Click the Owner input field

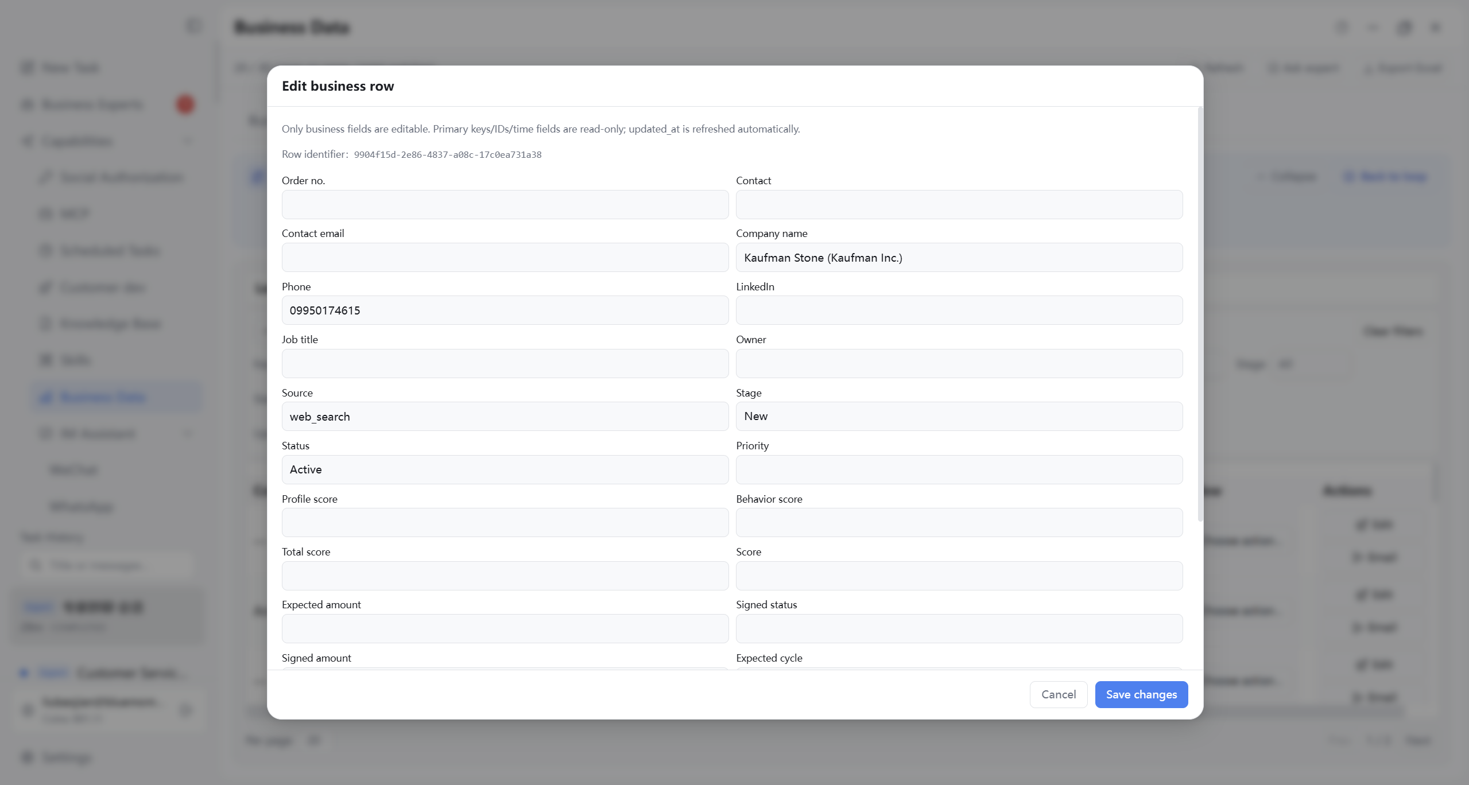coord(959,363)
